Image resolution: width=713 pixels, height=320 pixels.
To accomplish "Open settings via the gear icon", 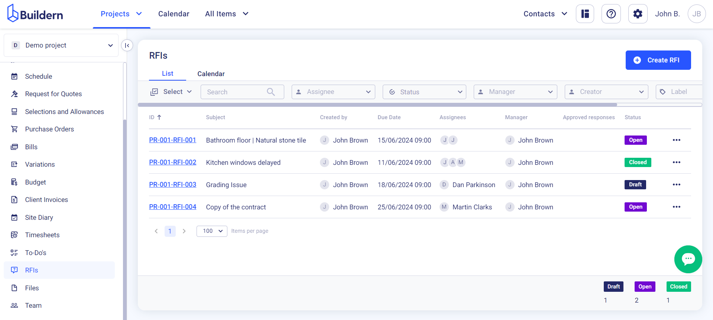I will 638,14.
